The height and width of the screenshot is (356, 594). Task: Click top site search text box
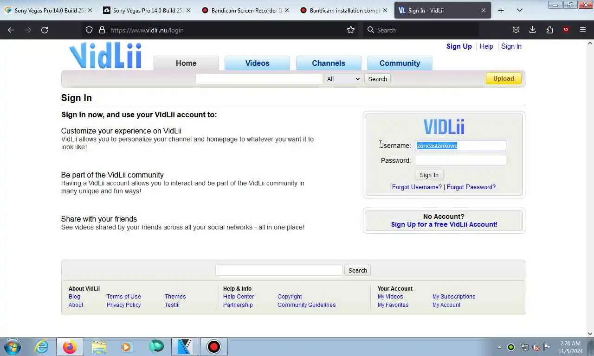pos(259,79)
